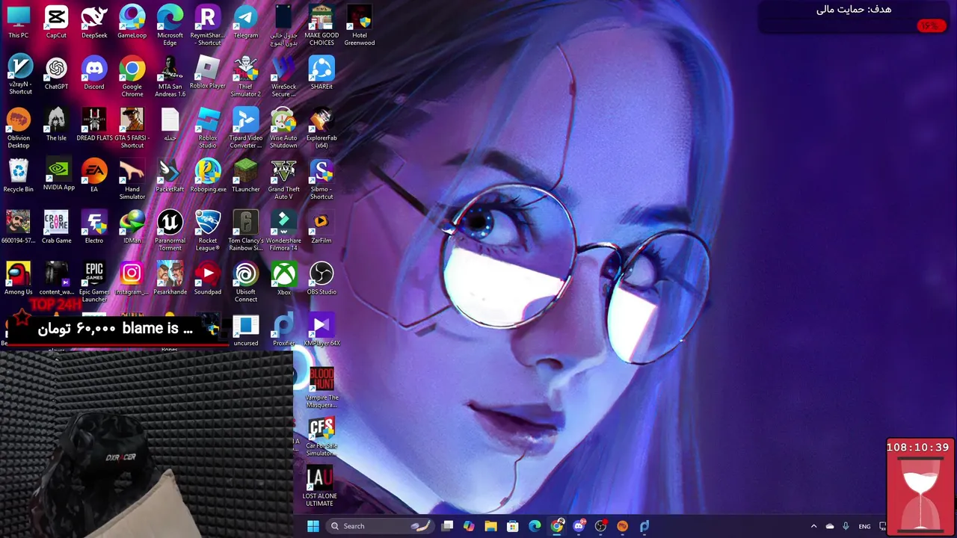This screenshot has height=538, width=957.
Task: Open the Ubisoft Connect icon
Action: (246, 282)
